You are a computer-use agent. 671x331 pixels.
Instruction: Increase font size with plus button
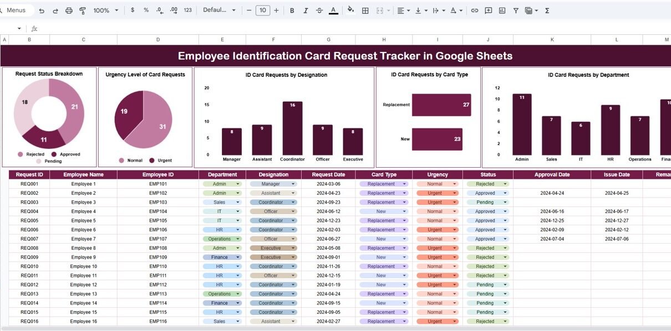[x=277, y=11]
